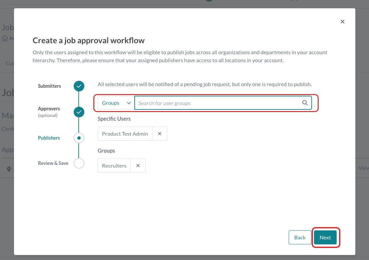369x260 pixels.
Task: Click the Next button
Action: pyautogui.click(x=325, y=237)
